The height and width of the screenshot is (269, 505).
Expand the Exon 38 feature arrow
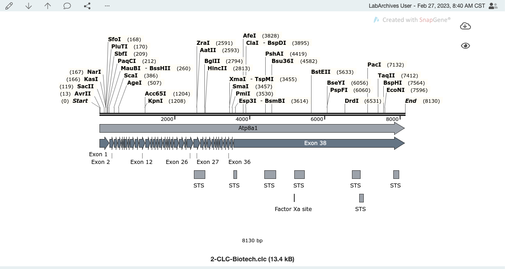coord(315,143)
